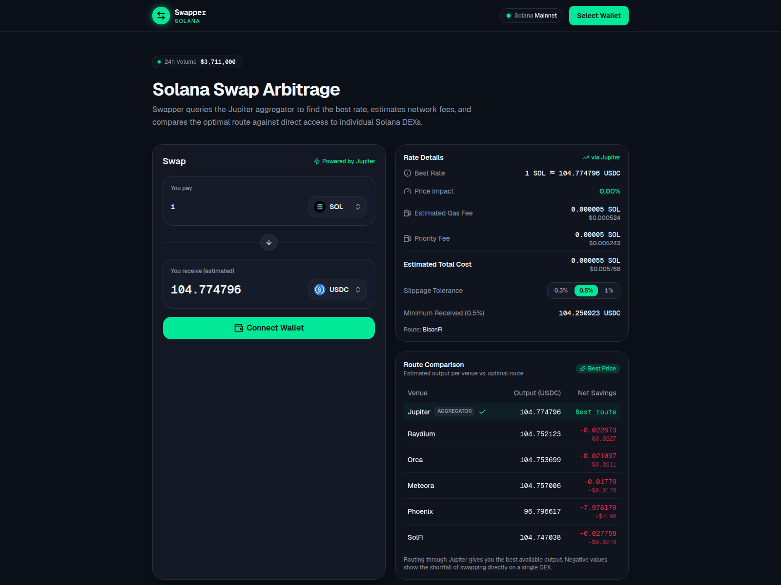Click the Meteora venue row

pos(512,486)
